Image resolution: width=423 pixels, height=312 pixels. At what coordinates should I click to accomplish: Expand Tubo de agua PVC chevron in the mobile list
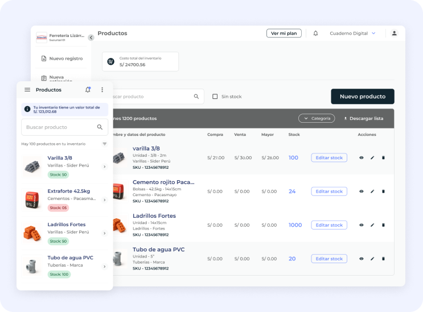pyautogui.click(x=105, y=267)
